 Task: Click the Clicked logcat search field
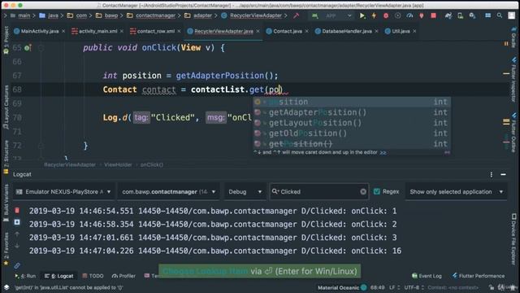click(x=319, y=192)
